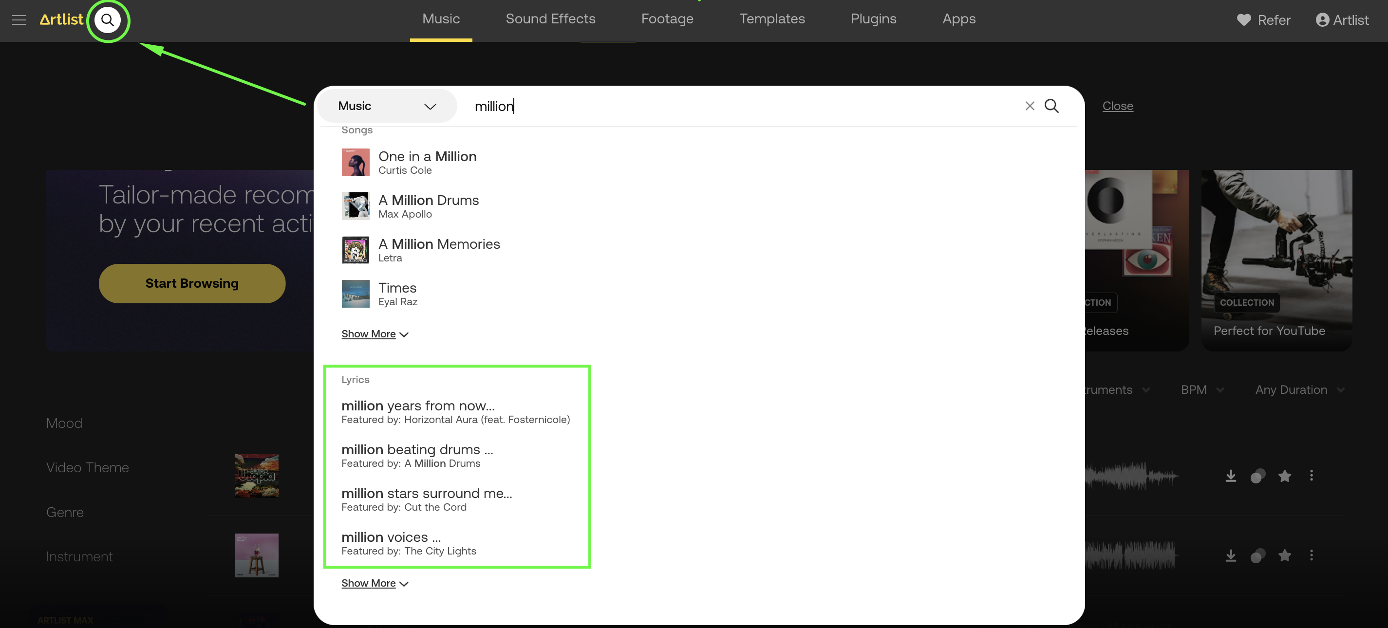The image size is (1388, 628).
Task: Switch to the Templates tab
Action: 771,19
